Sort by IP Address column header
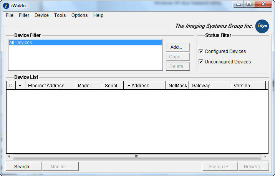 (x=144, y=85)
